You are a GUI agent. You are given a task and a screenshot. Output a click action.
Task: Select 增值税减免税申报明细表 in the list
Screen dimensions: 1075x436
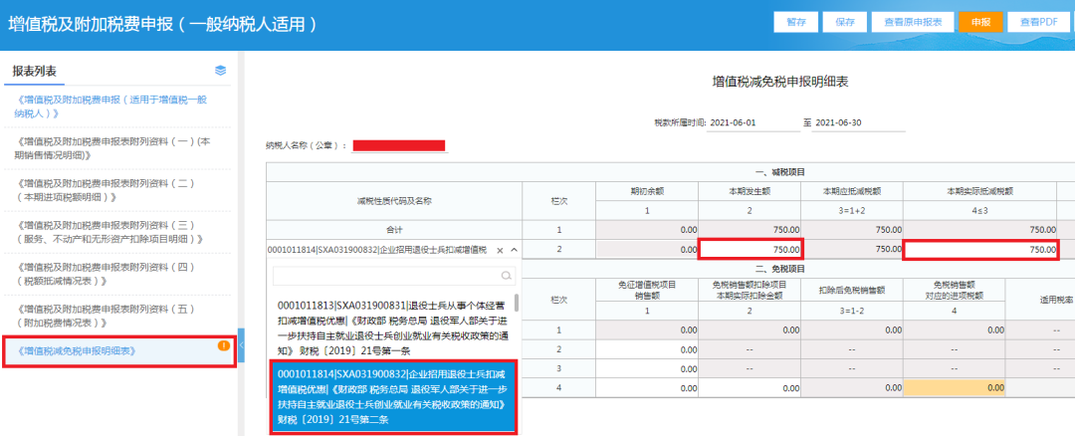click(120, 351)
